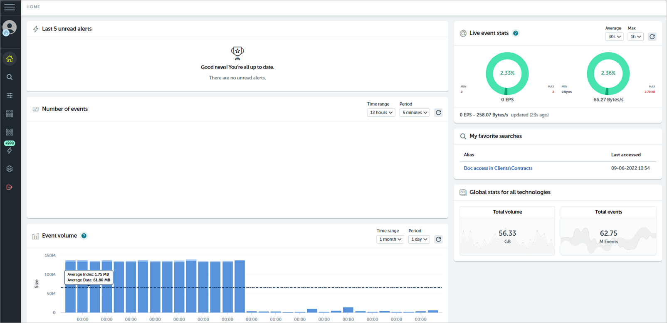The width and height of the screenshot is (667, 323).
Task: Open the sliders filter icon in the sidebar
Action: [x=10, y=96]
